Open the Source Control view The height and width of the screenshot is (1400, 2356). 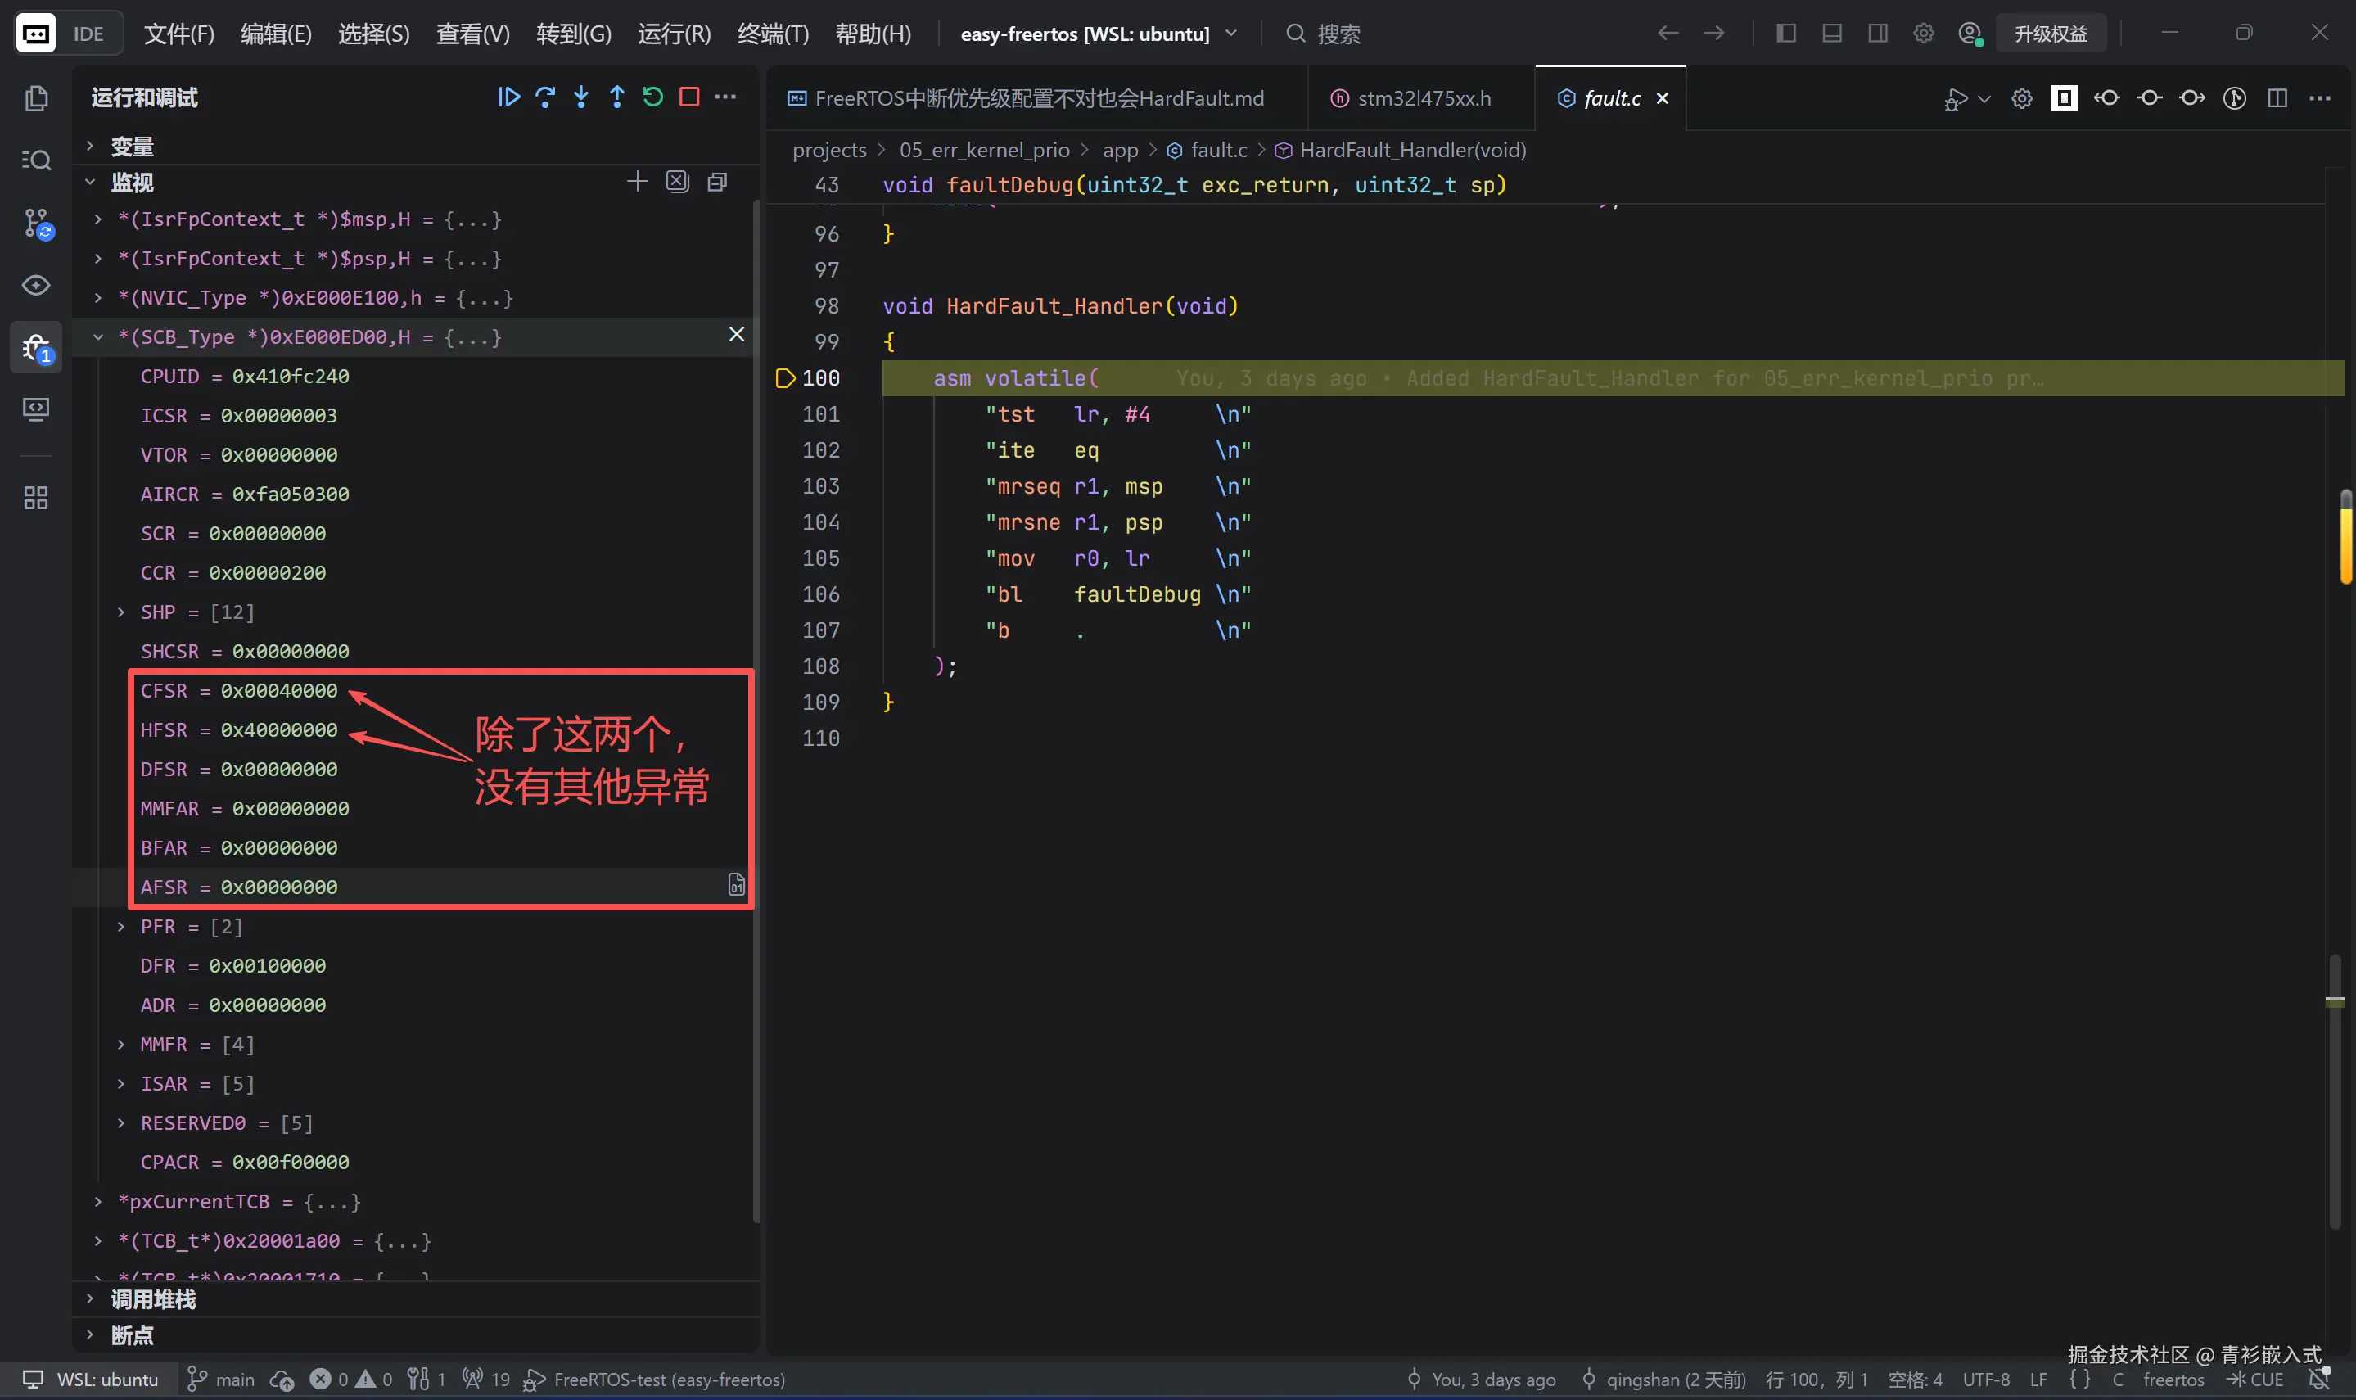(x=37, y=223)
